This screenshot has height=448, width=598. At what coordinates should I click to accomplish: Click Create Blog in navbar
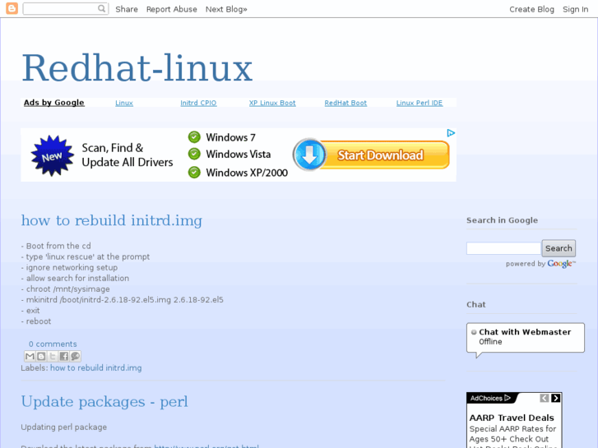point(531,9)
